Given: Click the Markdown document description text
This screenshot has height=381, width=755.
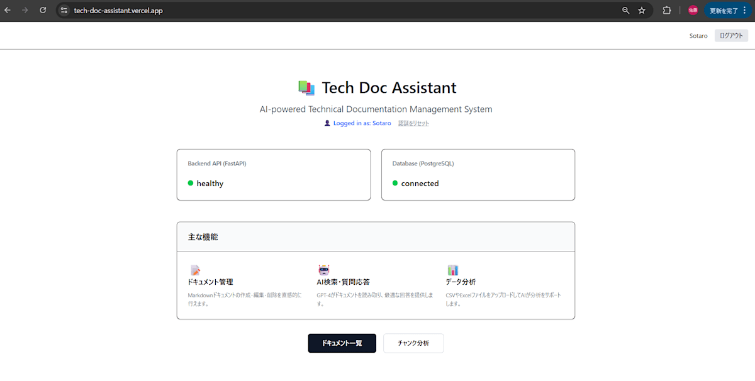Looking at the screenshot, I should coord(245,299).
